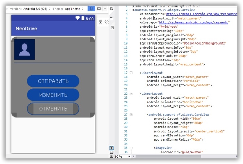Image resolution: width=243 pixels, height=164 pixels.
Task: Select the vertical split layout button
Action: point(112,148)
